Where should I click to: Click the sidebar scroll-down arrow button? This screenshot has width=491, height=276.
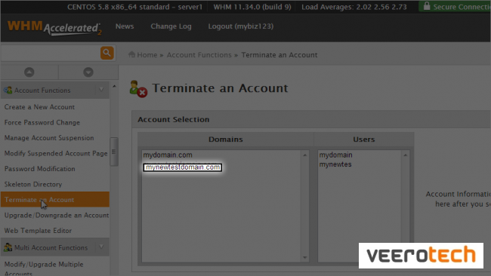coord(88,72)
